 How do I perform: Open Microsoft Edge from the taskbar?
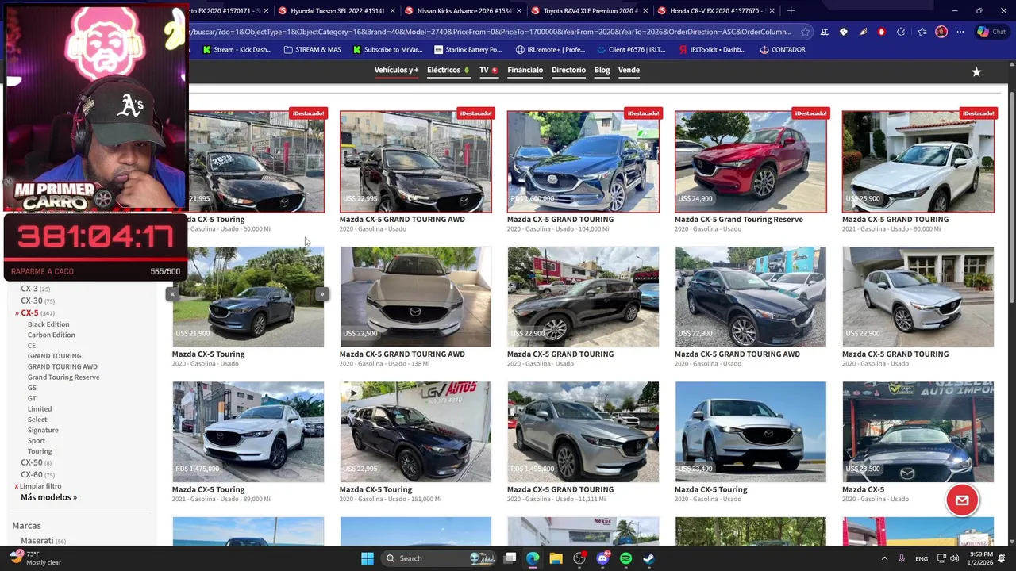(533, 558)
